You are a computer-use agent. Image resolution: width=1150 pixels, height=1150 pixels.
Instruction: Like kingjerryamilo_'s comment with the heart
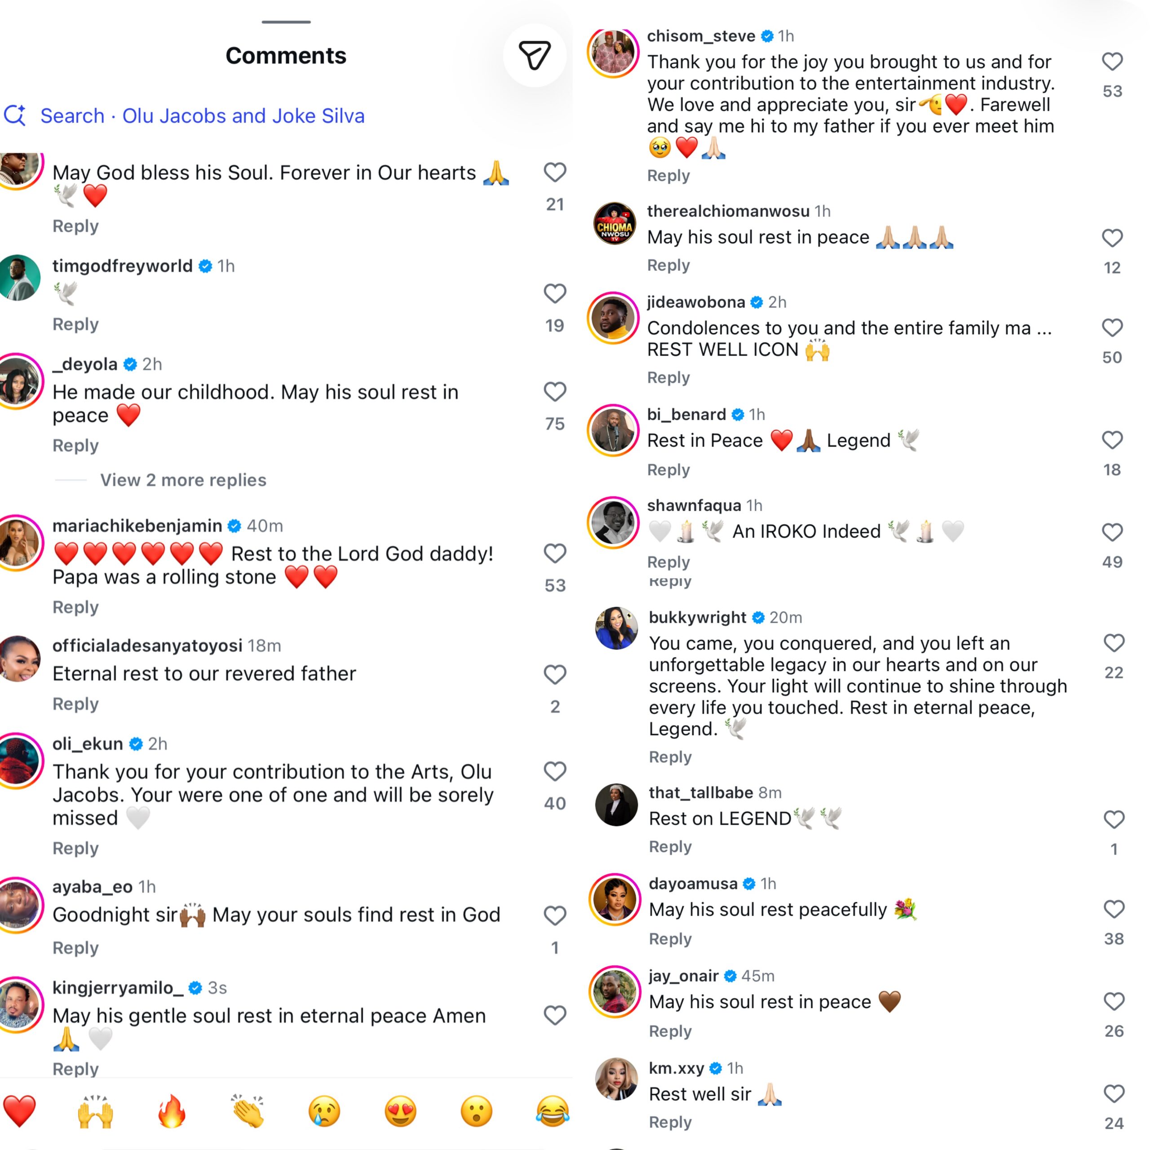pyautogui.click(x=555, y=1015)
